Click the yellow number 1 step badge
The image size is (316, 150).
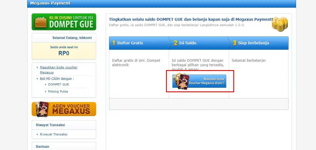pos(114,43)
